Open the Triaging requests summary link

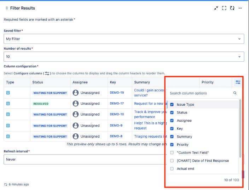150,136
